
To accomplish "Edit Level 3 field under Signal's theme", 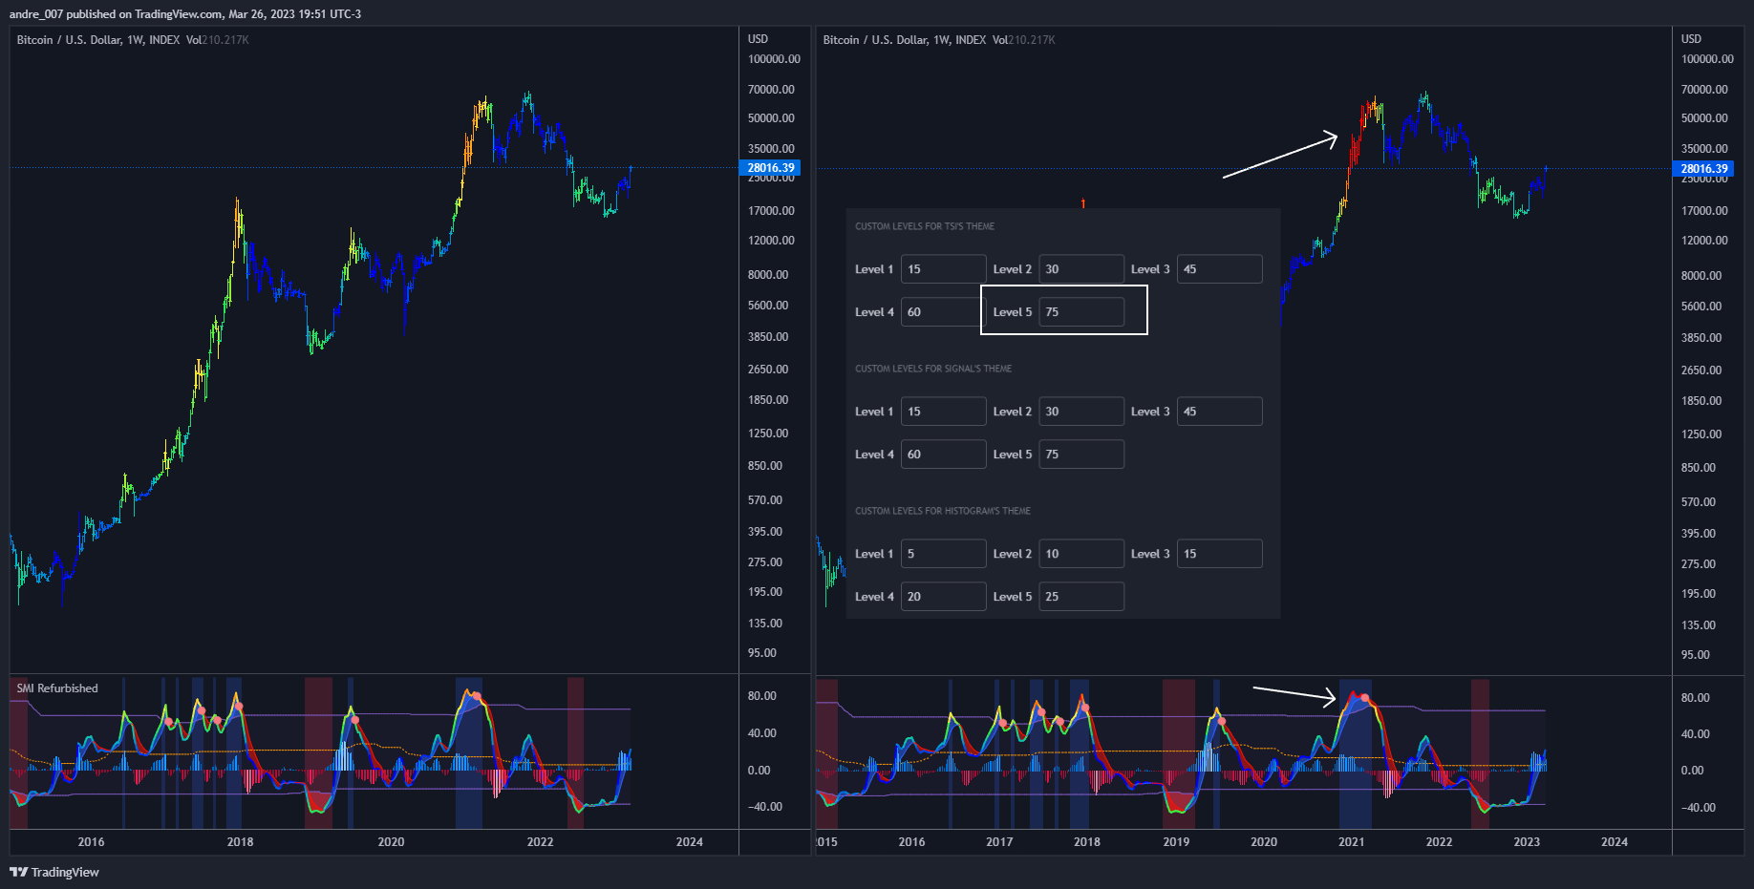I will [1220, 412].
